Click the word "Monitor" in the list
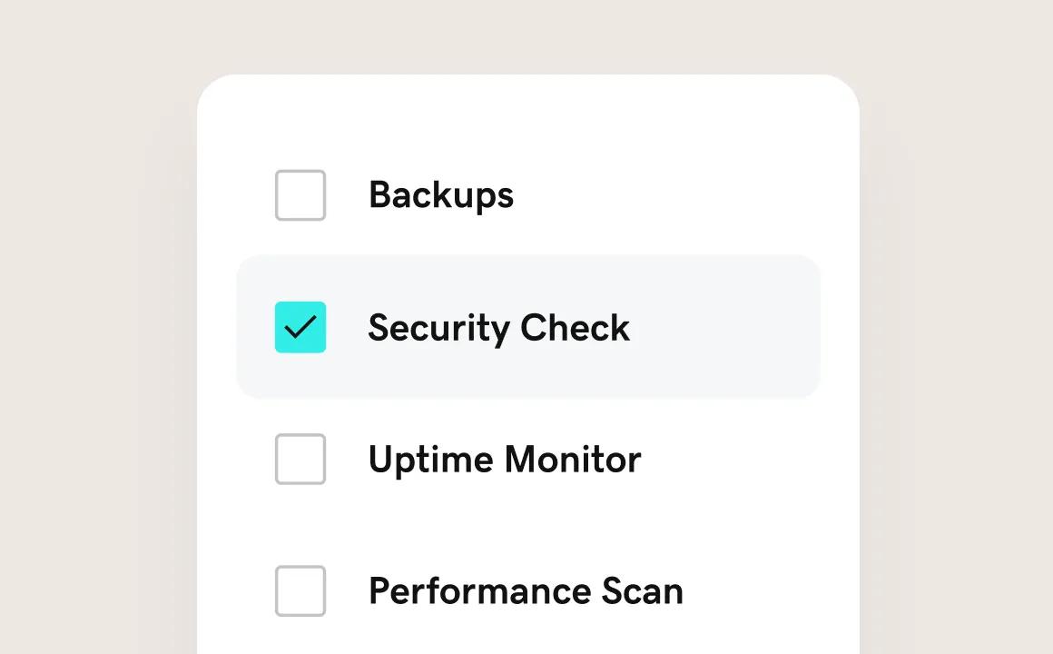The image size is (1053, 654). coord(573,460)
